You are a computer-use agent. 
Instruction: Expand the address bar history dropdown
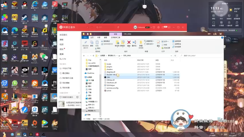coord(171,56)
